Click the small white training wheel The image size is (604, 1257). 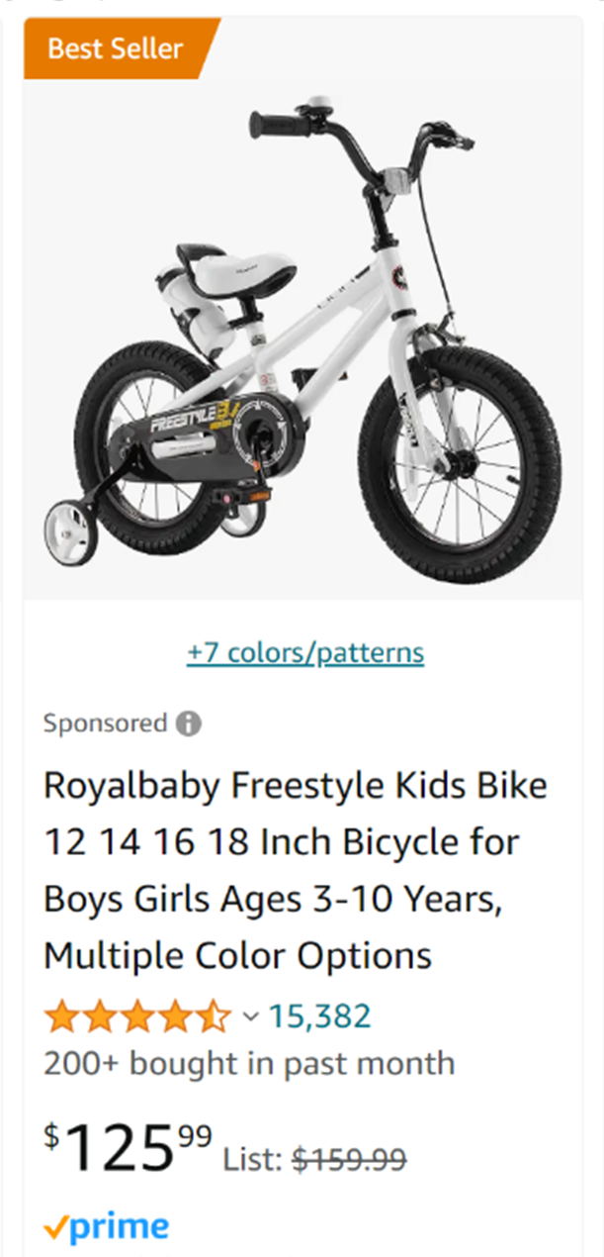tap(70, 532)
